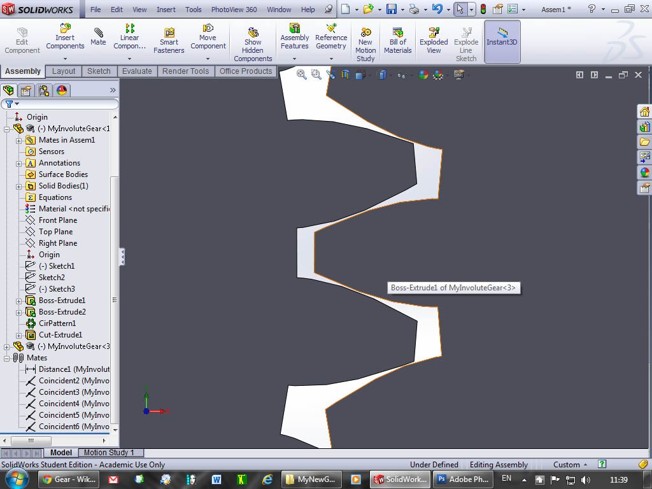Switch to the Evaluate tab
This screenshot has width=652, height=489.
click(x=137, y=71)
